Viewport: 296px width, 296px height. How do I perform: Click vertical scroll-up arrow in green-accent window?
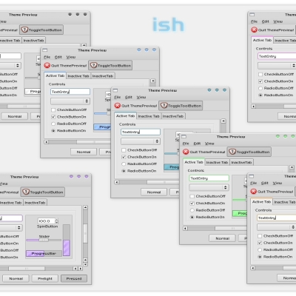point(292,167)
